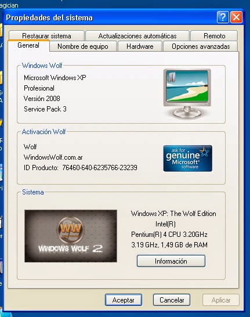Click the disabled Aplicar button
The image size is (250, 317).
click(x=221, y=300)
